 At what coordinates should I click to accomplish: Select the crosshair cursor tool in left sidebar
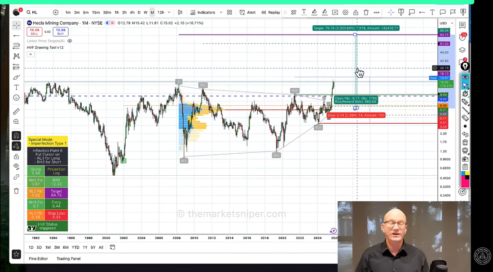click(16, 25)
